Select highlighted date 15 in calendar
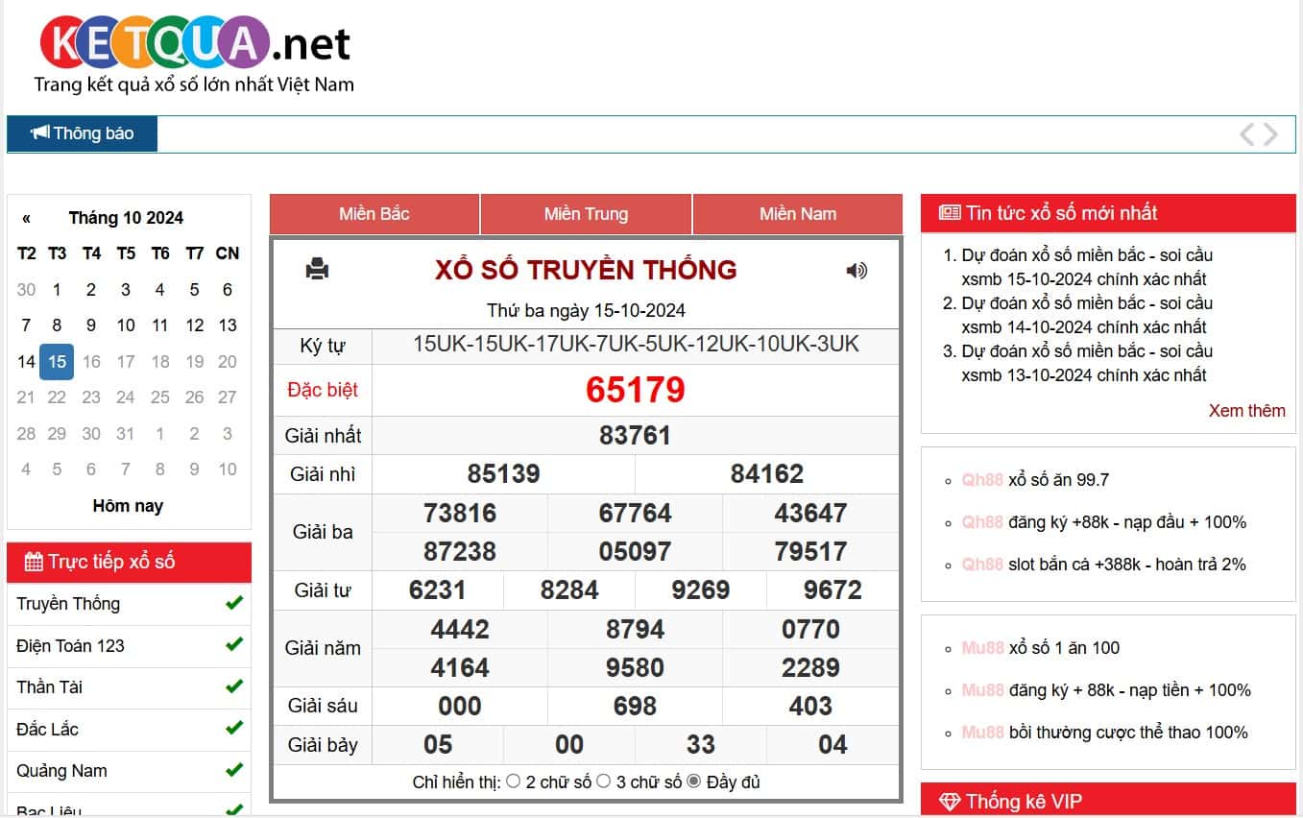Viewport: 1303px width, 818px height. [57, 361]
